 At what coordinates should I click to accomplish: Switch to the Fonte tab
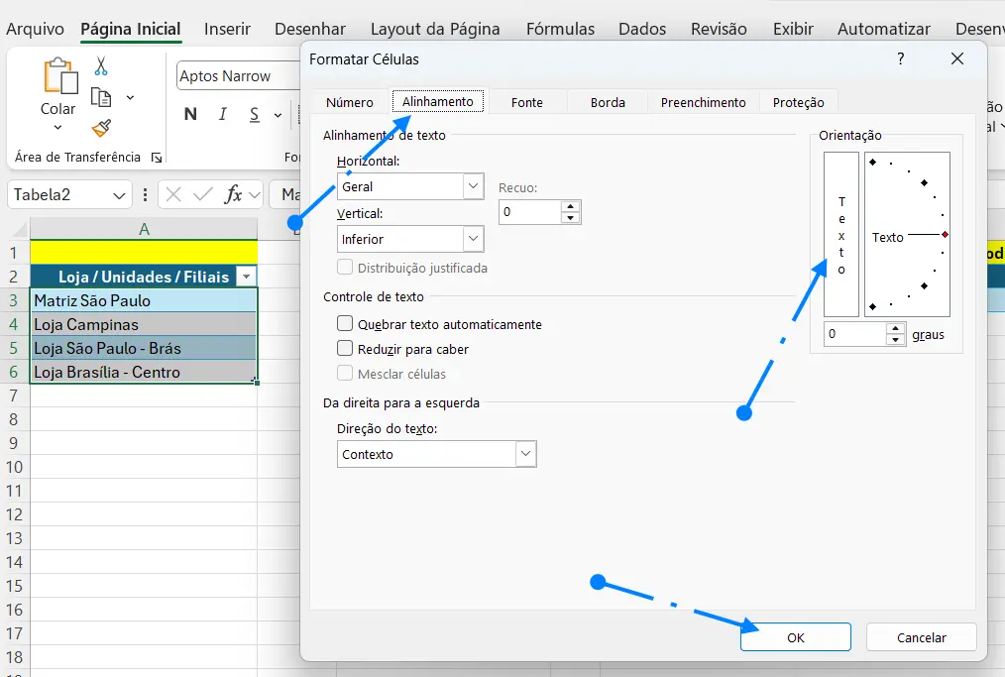[x=526, y=102]
